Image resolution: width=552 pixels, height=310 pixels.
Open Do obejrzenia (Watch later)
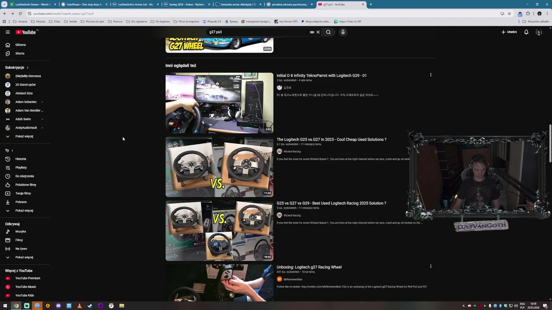[x=25, y=176]
